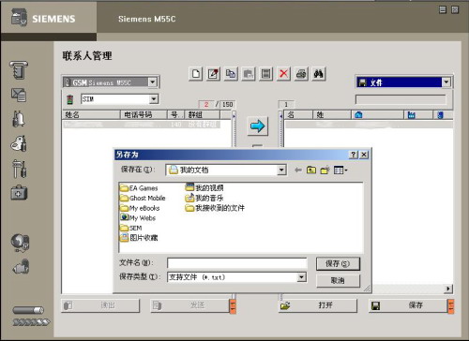Open the globe internet icon in sidebar
Screen dimensions: 469x341
coord(20,243)
